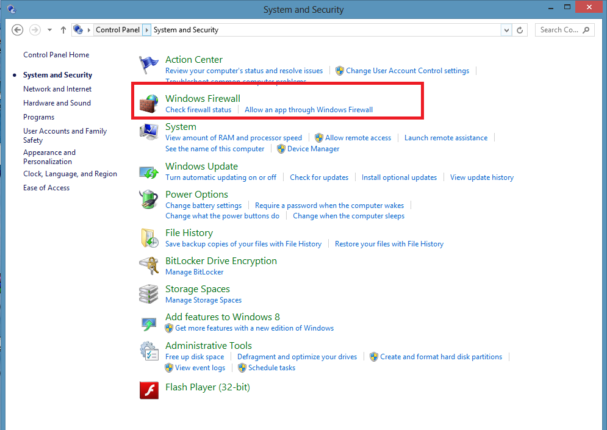Viewport: 607px width, 430px height.
Task: Click the Forward arrow navigation button
Action: click(x=35, y=30)
